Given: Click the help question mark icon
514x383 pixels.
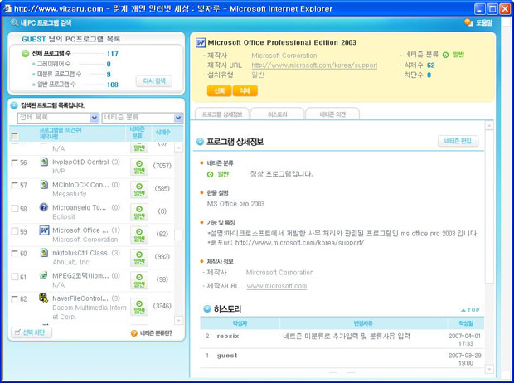Looking at the screenshot, I should (468, 22).
